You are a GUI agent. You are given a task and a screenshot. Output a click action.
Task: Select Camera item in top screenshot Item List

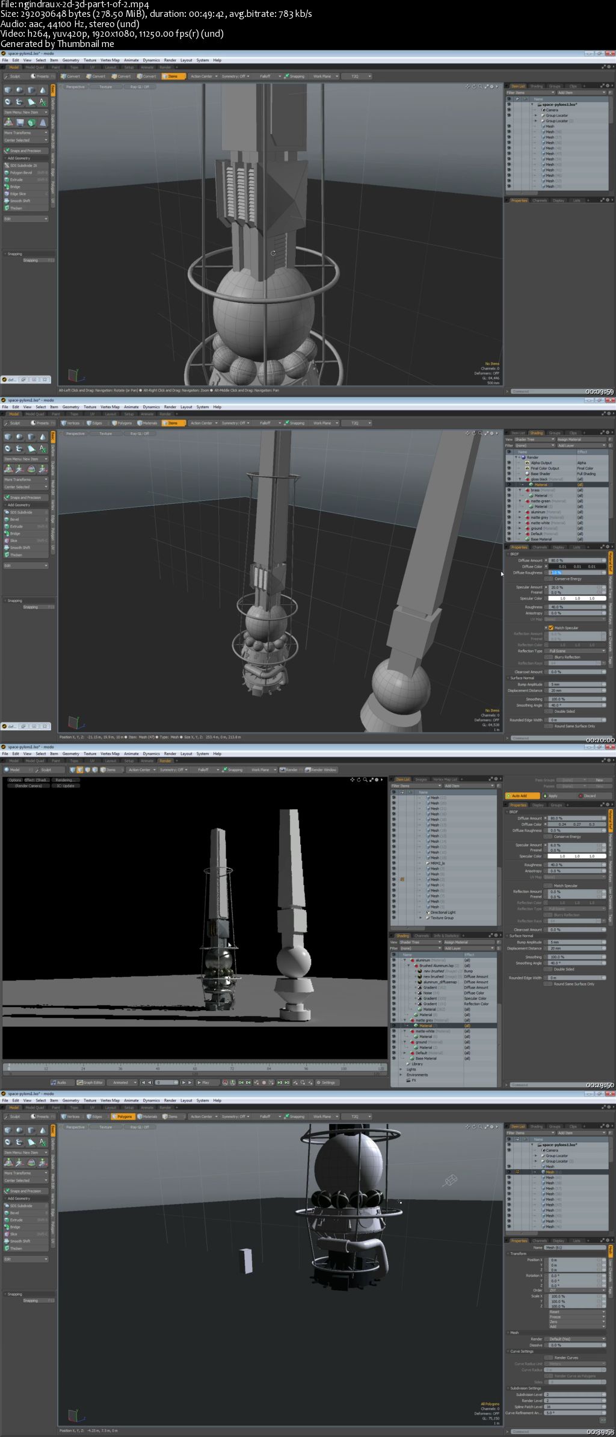click(x=552, y=110)
